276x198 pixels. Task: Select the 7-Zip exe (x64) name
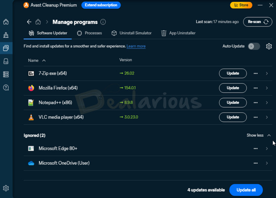53,74
